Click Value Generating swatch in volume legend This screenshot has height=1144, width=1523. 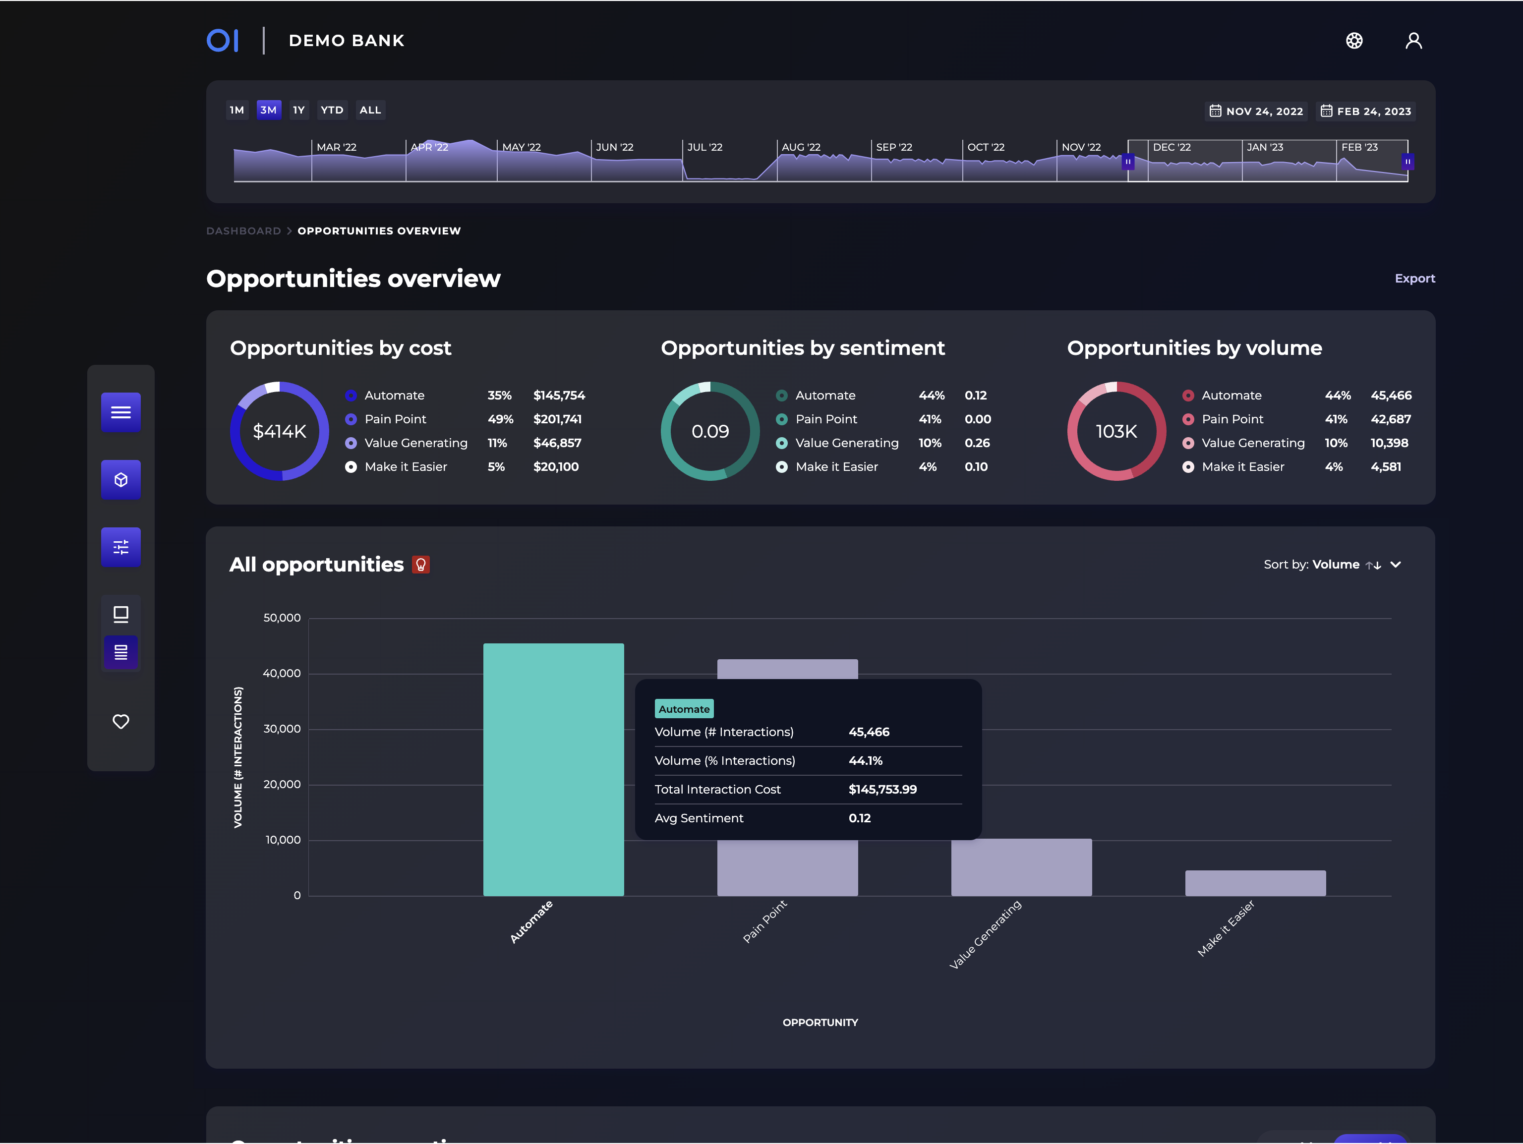(1188, 443)
